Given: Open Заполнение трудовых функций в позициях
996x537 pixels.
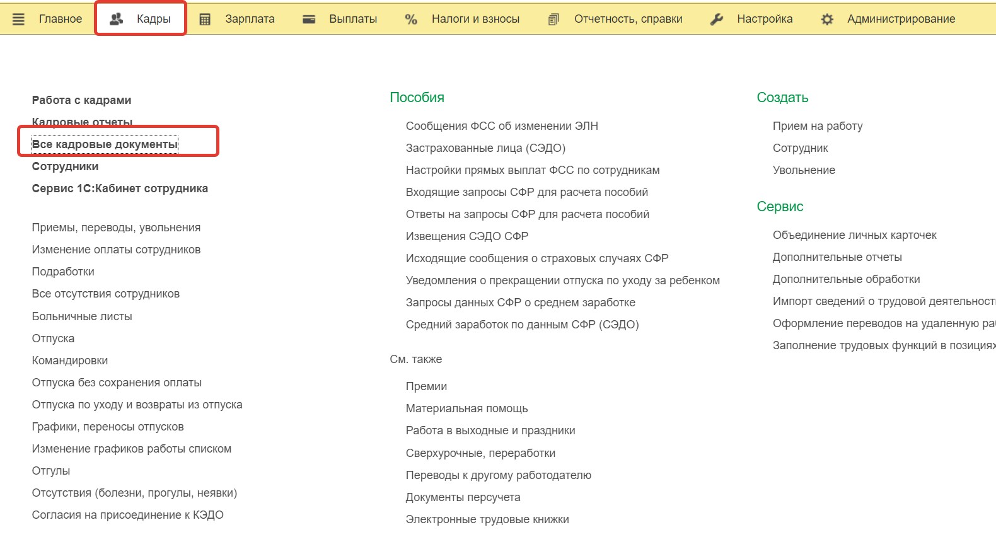Looking at the screenshot, I should (884, 345).
